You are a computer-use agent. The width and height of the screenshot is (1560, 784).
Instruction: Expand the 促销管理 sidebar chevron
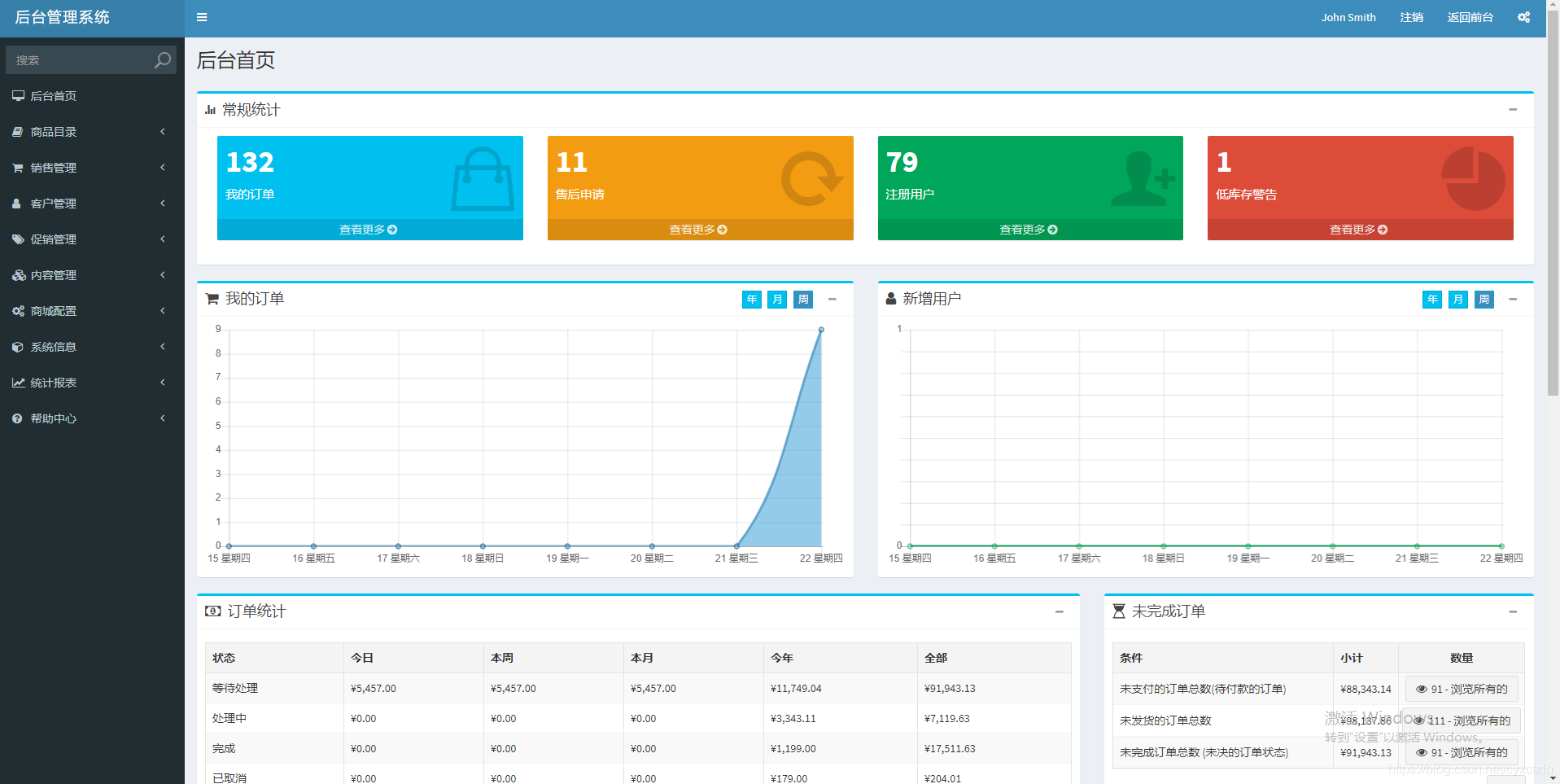click(163, 239)
